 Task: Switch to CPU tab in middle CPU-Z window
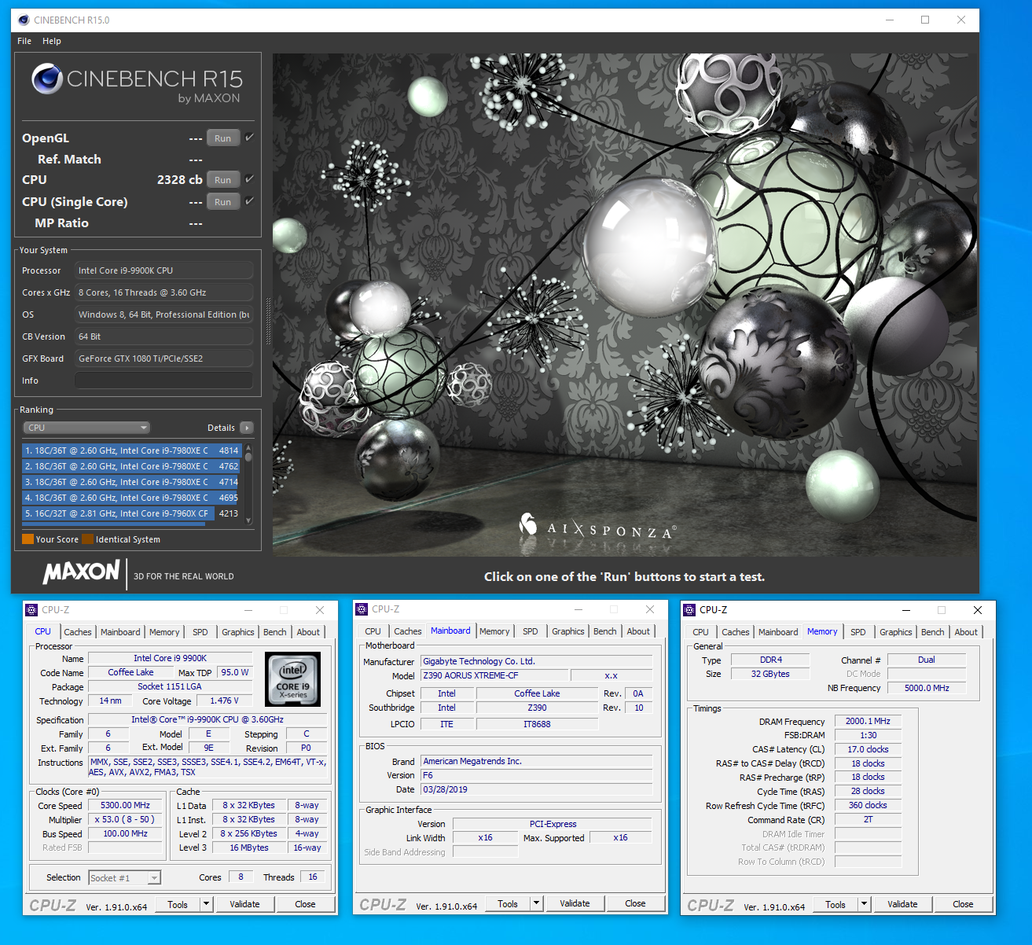[x=373, y=631]
